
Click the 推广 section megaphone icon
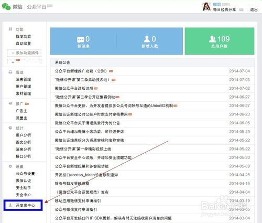pyautogui.click(x=10, y=103)
